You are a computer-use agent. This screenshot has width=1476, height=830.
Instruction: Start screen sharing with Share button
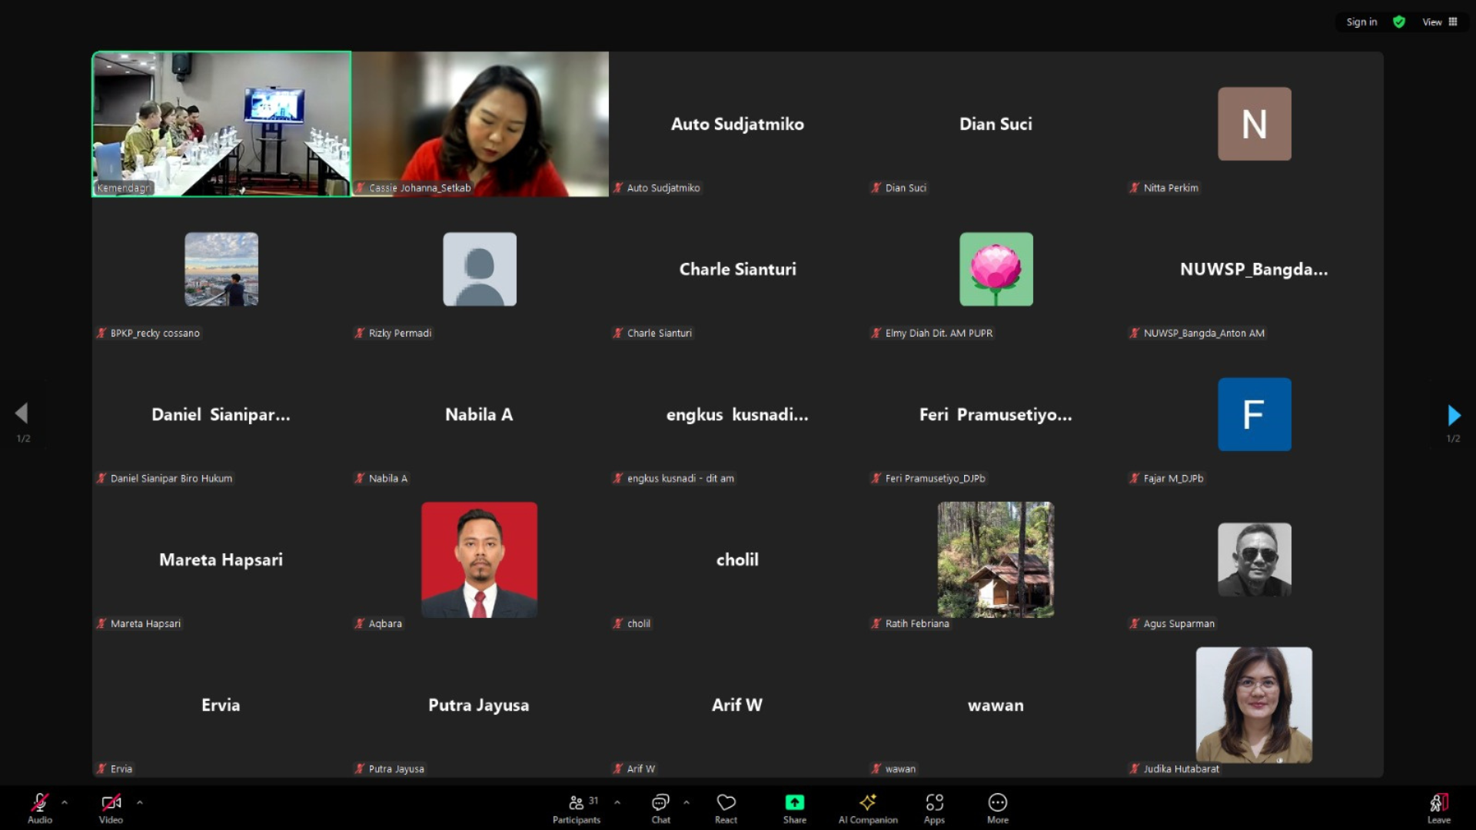(795, 808)
